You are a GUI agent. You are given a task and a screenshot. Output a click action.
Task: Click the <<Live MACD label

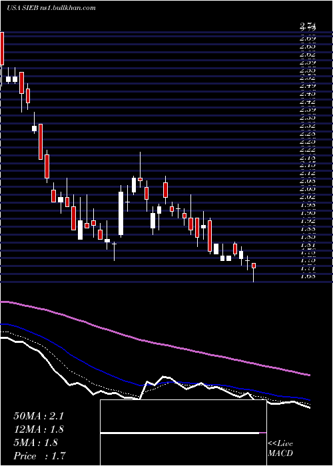pos(280,449)
